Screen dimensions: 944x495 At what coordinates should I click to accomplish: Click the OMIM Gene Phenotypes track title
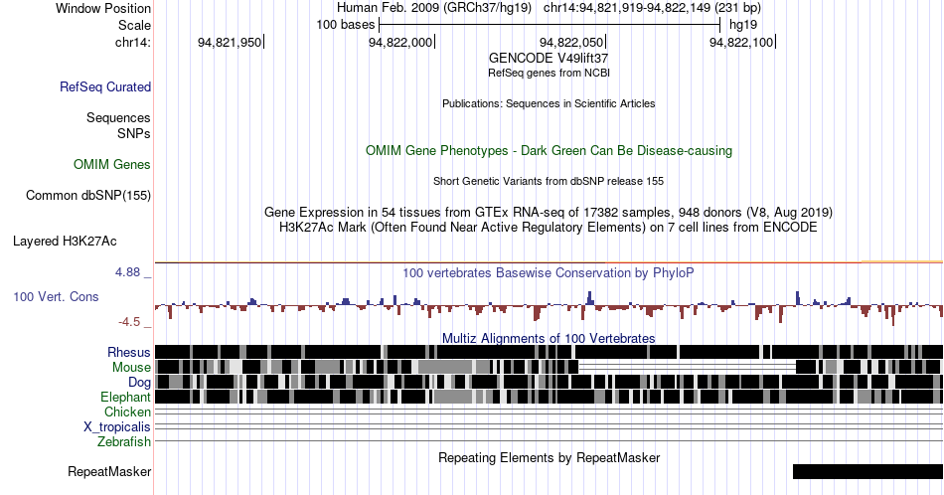(549, 150)
